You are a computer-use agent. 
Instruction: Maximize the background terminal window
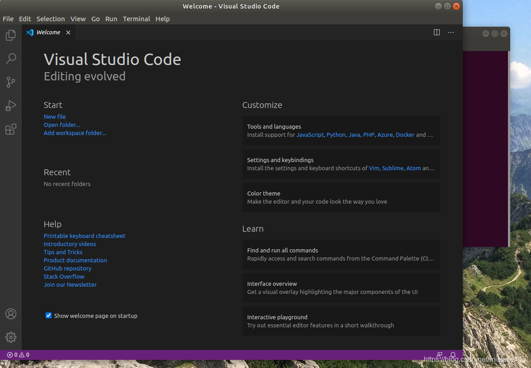[495, 33]
